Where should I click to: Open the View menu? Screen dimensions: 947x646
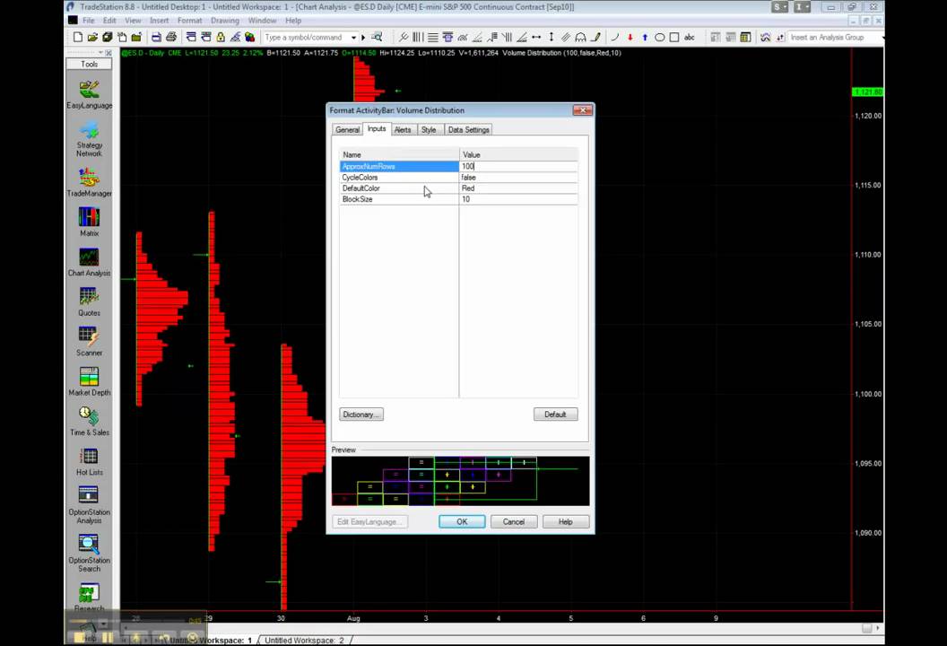(x=133, y=21)
